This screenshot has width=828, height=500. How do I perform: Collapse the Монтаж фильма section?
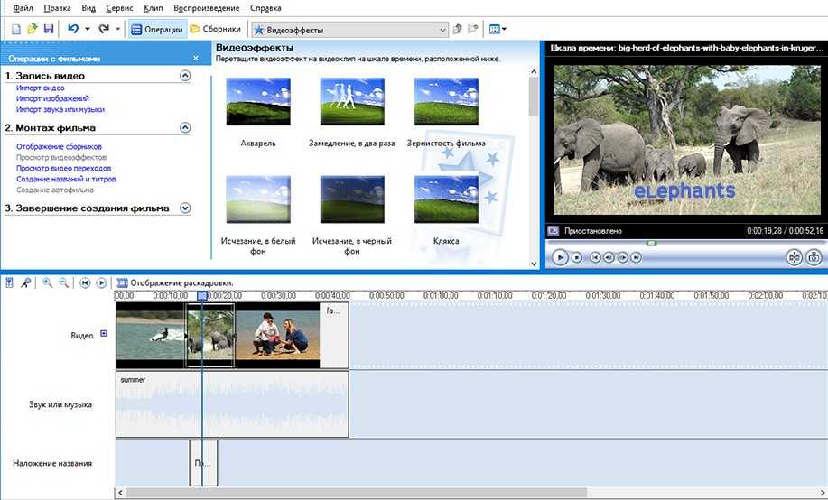(x=185, y=127)
